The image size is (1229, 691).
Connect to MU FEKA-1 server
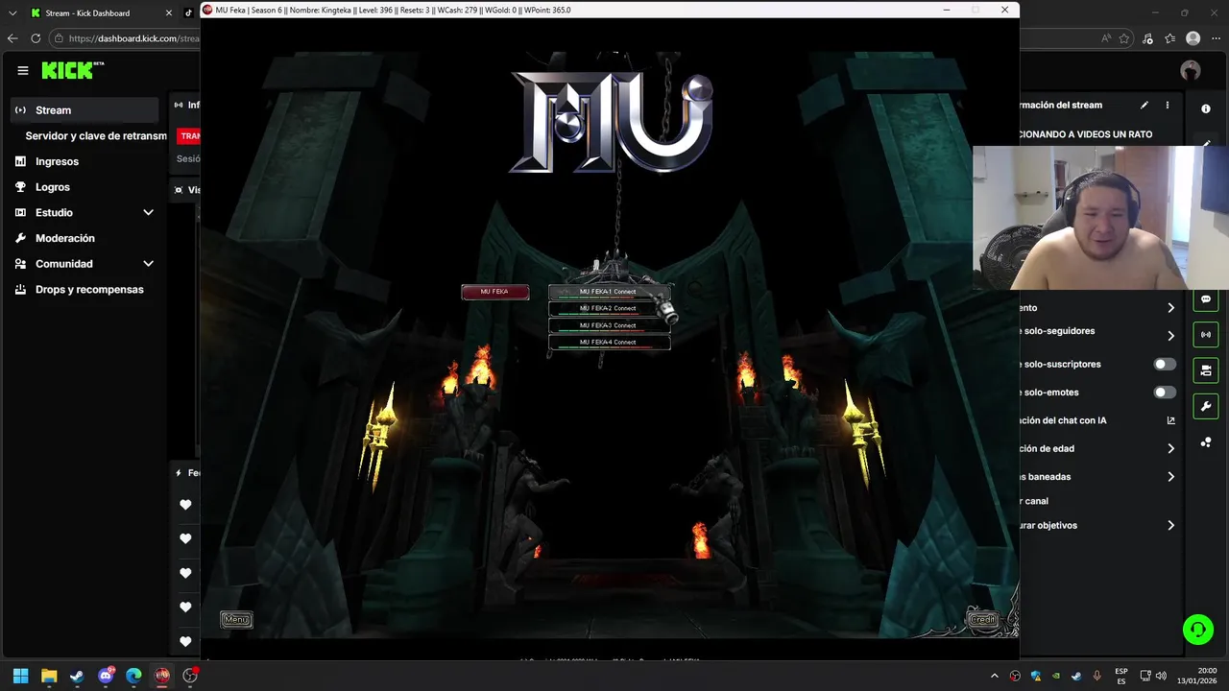point(609,292)
